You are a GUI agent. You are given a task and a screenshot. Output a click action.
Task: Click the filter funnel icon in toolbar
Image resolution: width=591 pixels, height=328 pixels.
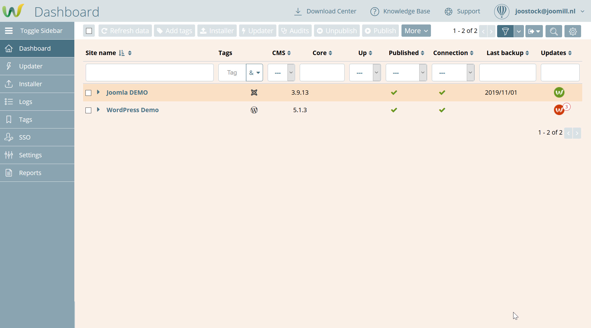tap(505, 31)
